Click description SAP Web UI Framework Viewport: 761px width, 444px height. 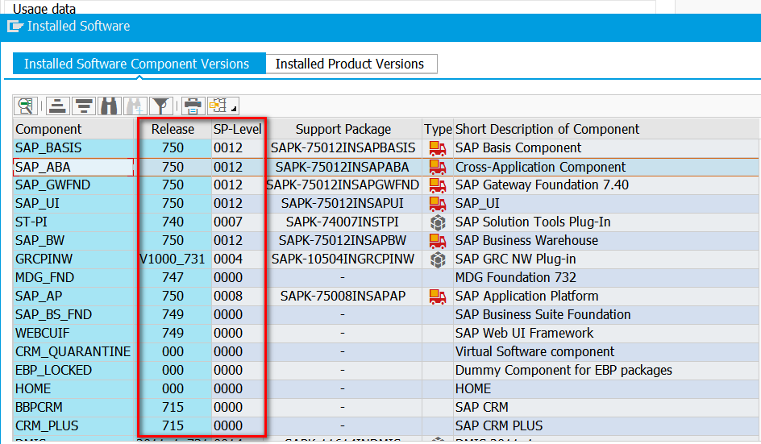pyautogui.click(x=524, y=333)
